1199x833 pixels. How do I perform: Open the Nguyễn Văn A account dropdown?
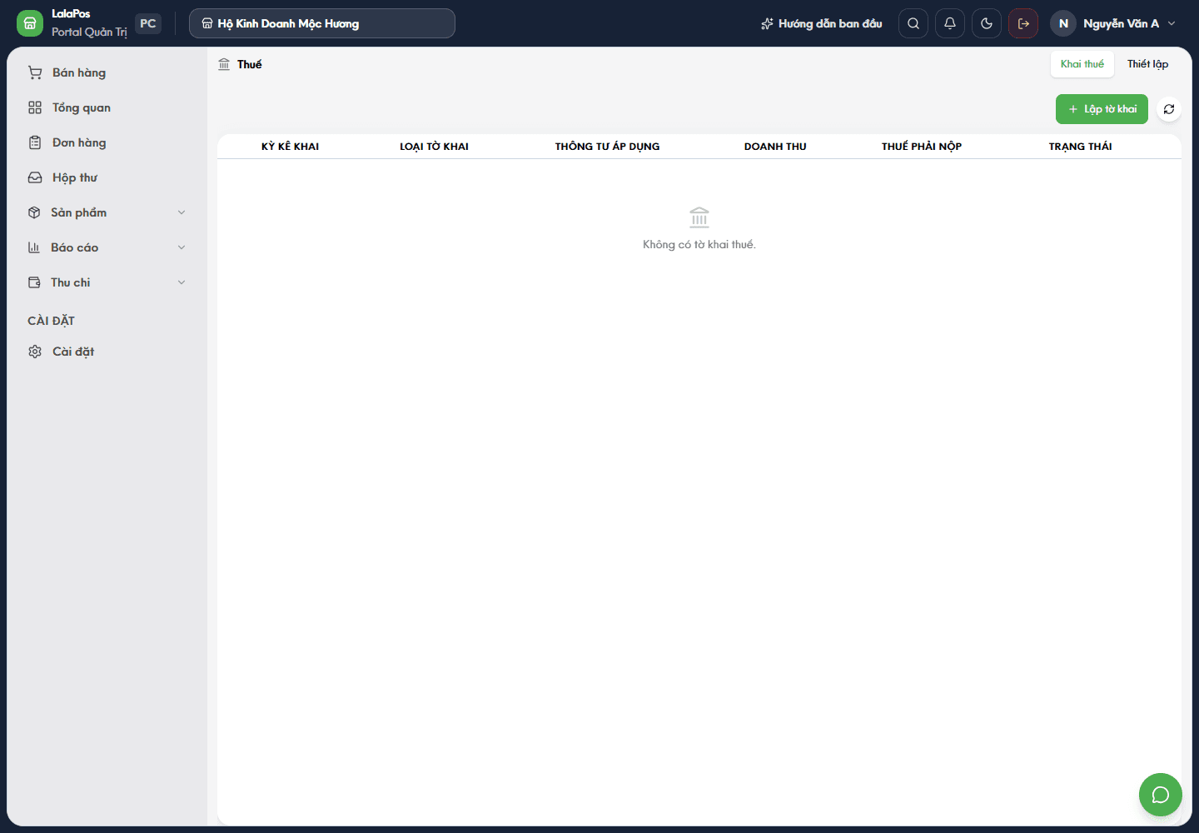(1114, 23)
